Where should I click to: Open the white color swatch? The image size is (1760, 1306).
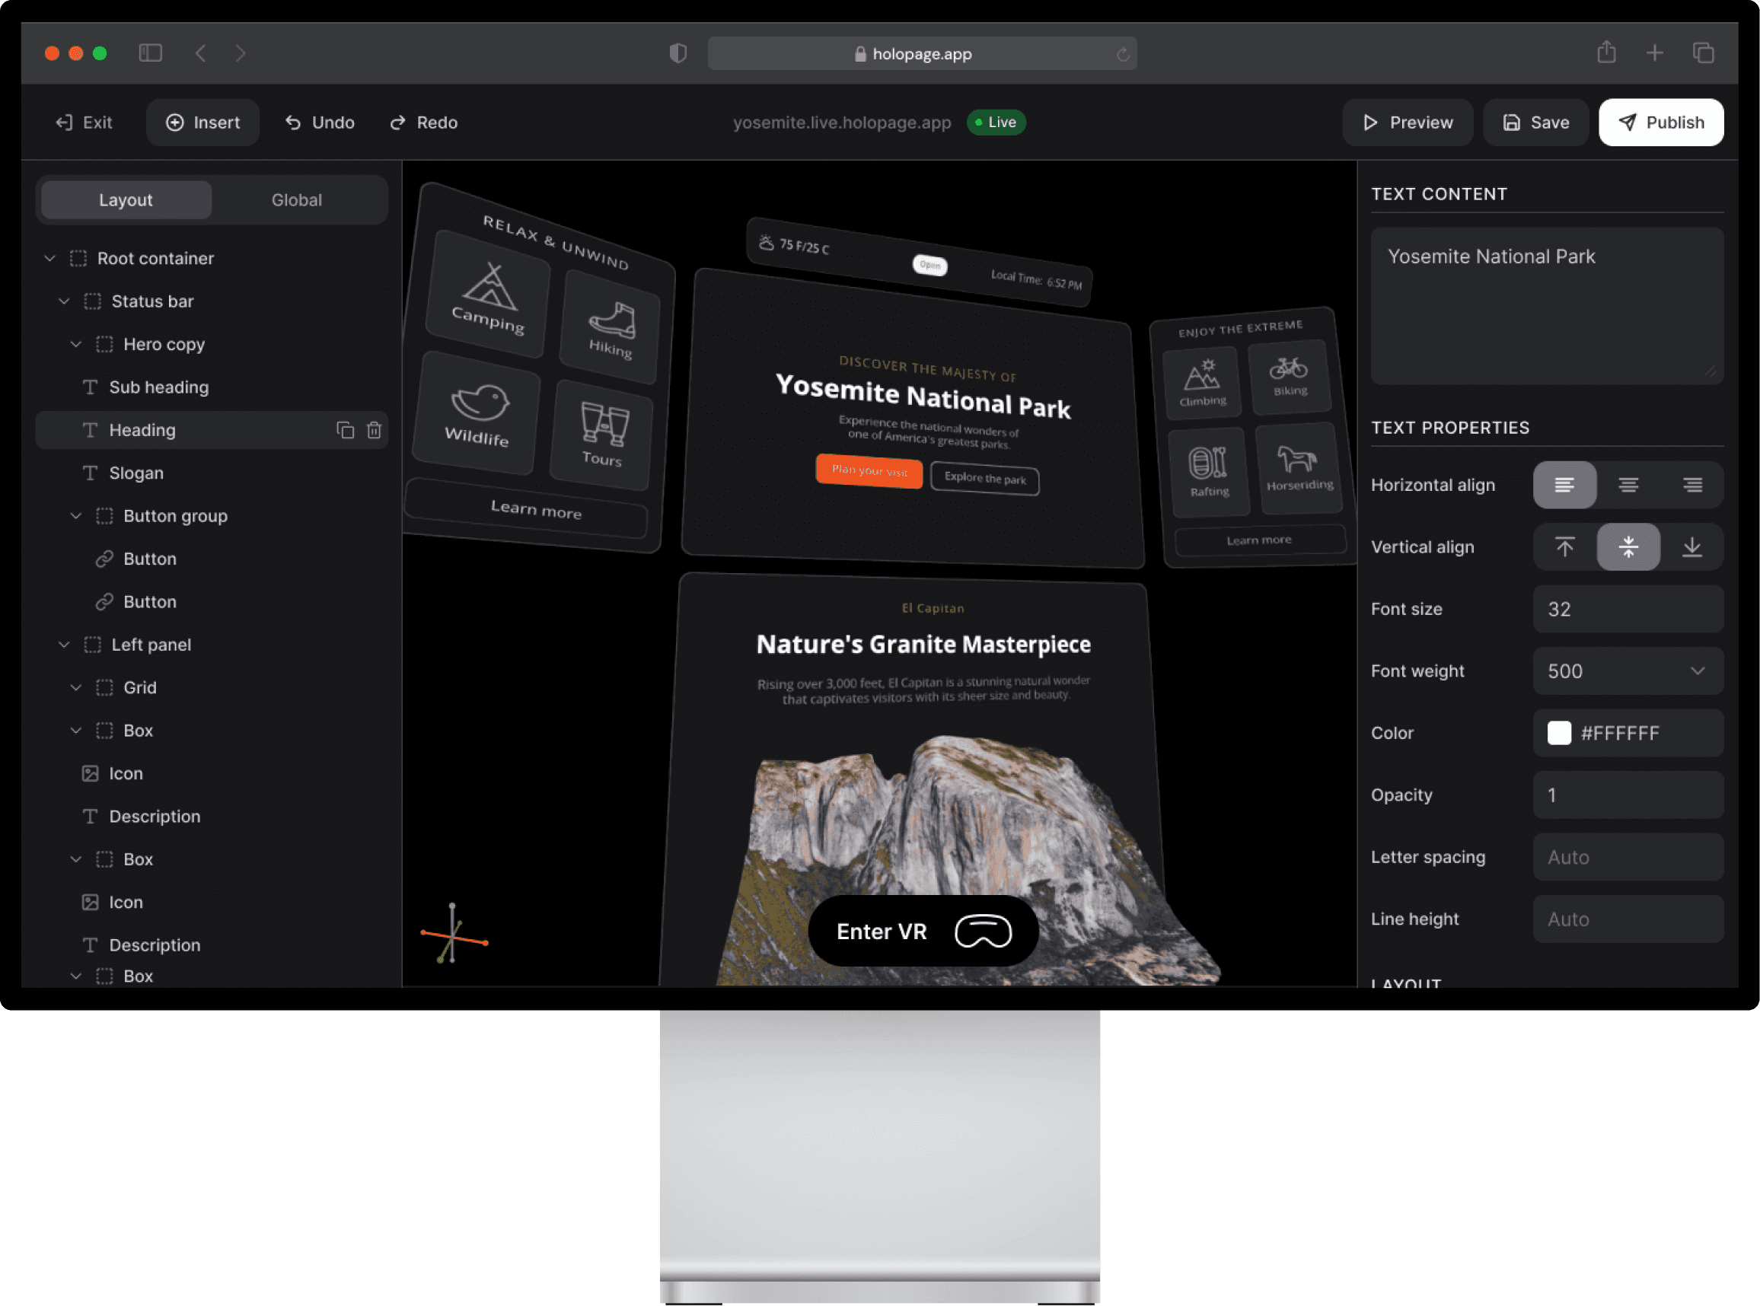click(x=1558, y=733)
